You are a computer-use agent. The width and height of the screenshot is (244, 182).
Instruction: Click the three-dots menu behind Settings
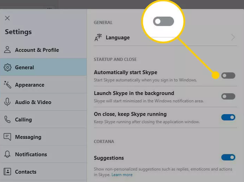tap(49, 8)
